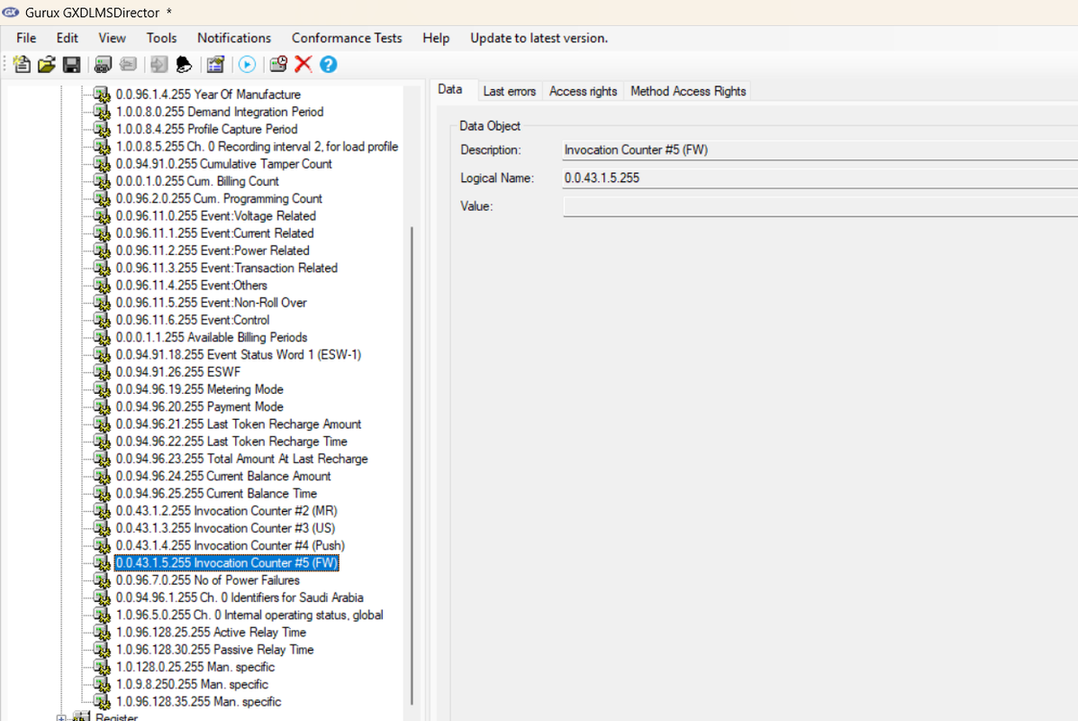Open the Conformance Tests menu
This screenshot has height=721, width=1078.
347,38
